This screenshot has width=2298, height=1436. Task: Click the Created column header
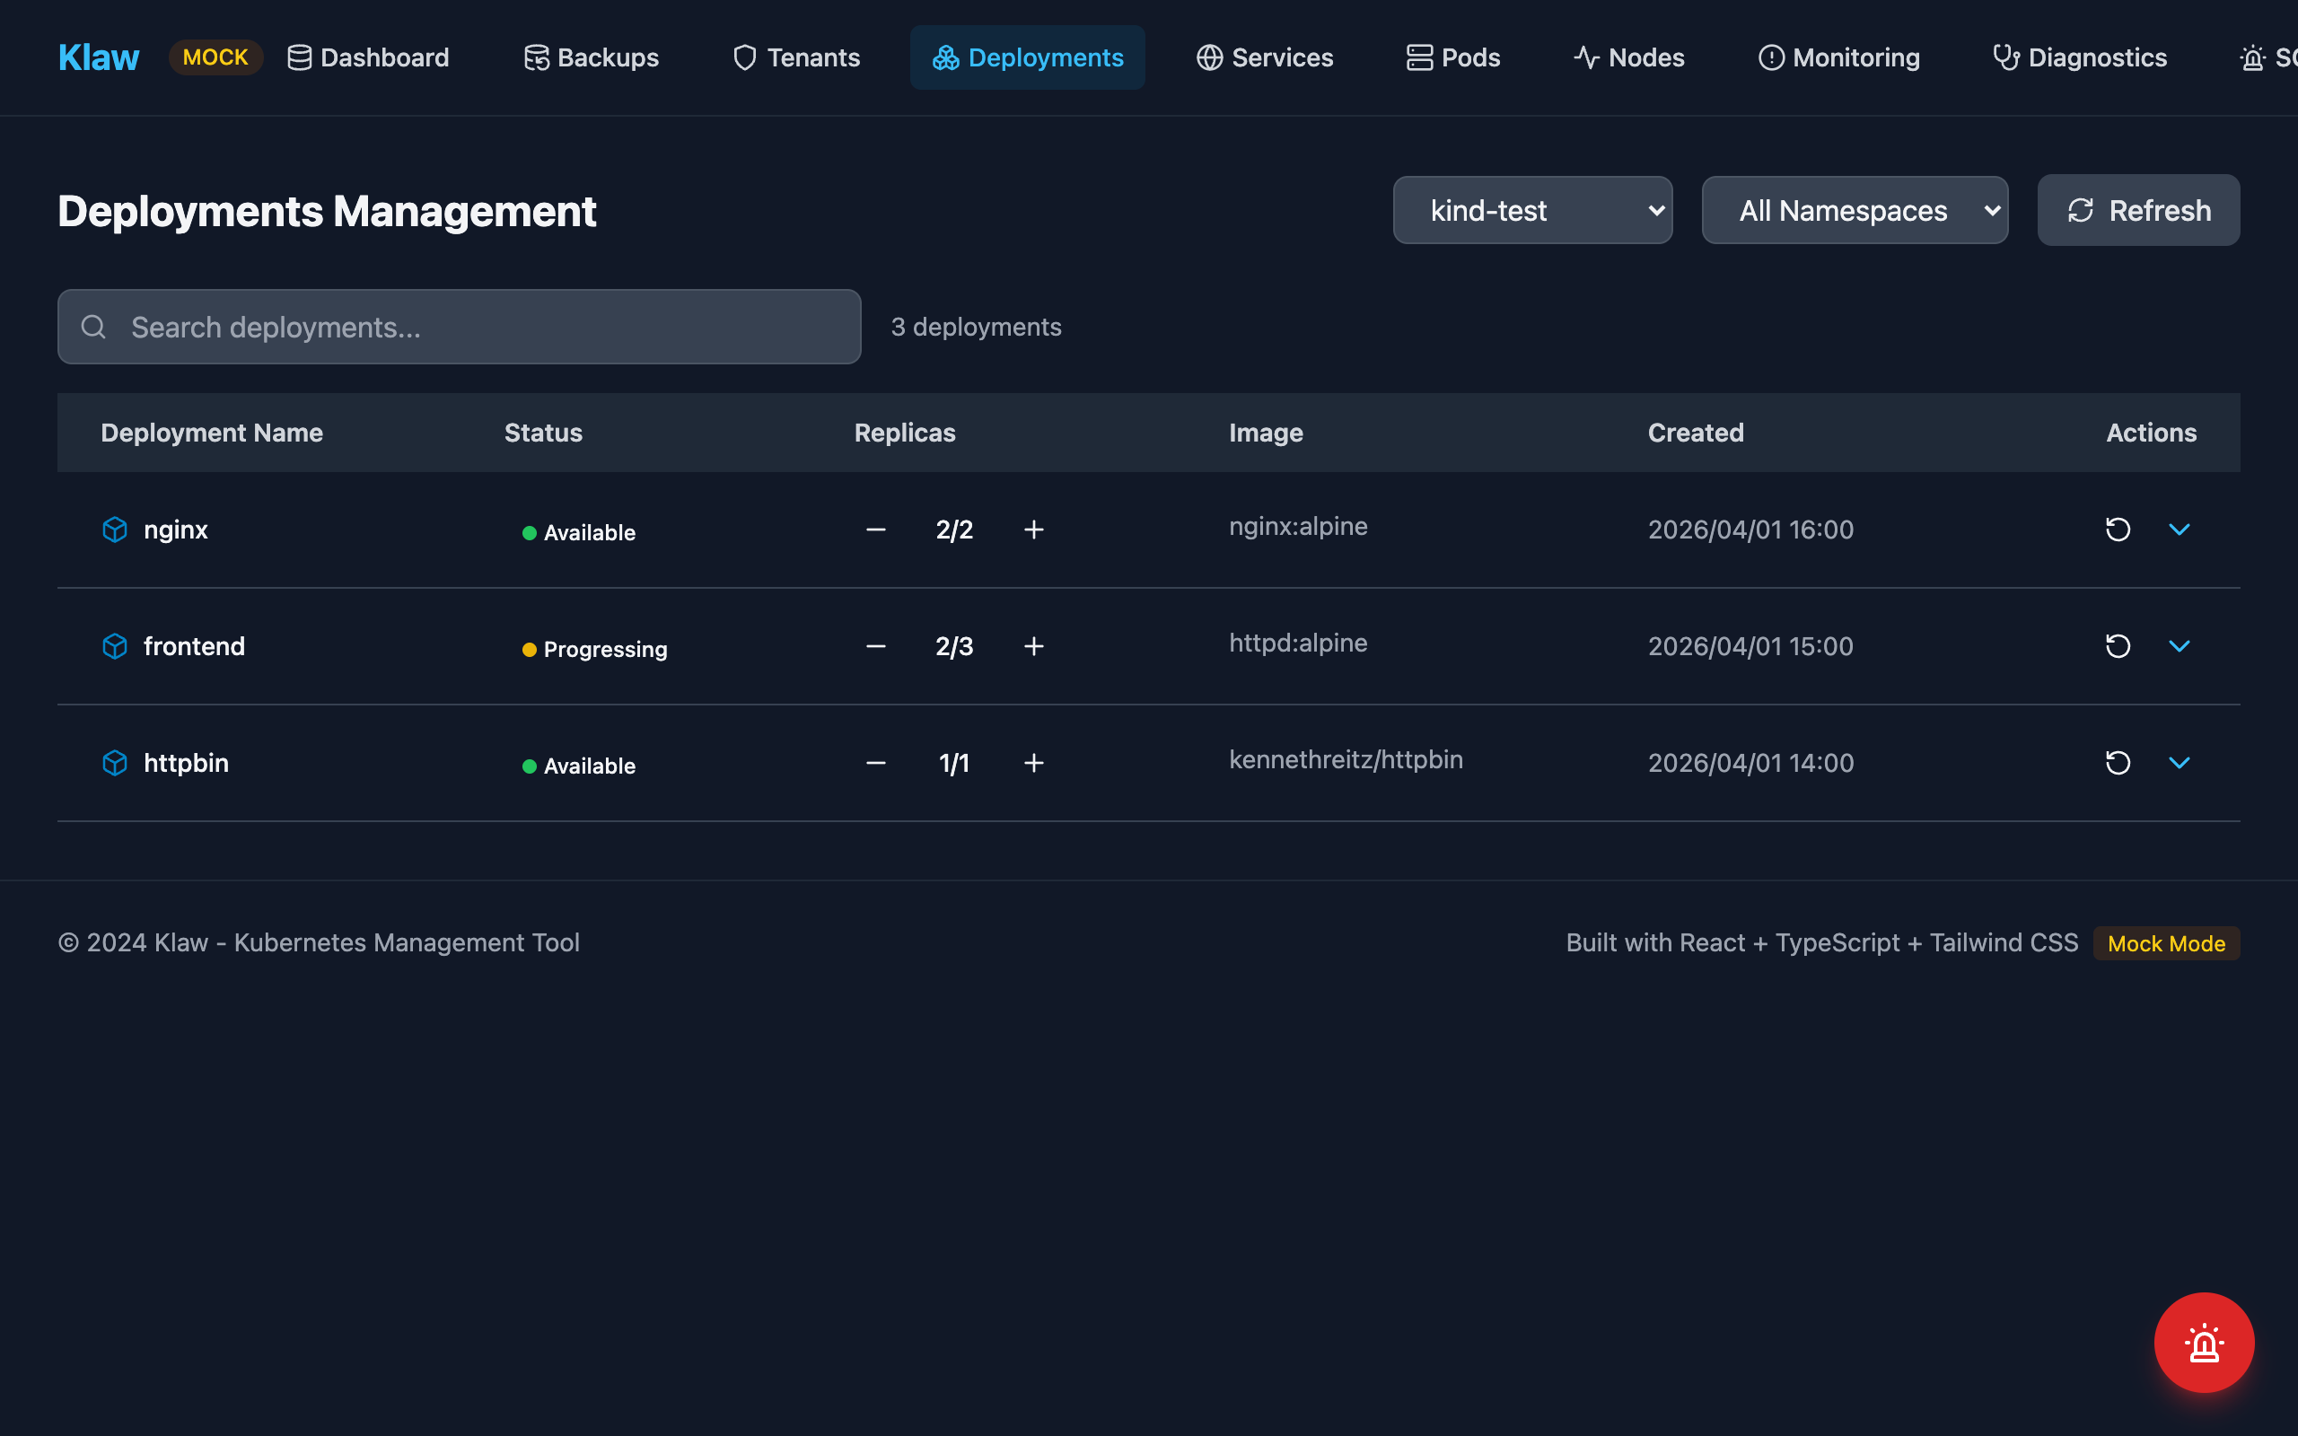click(1696, 433)
